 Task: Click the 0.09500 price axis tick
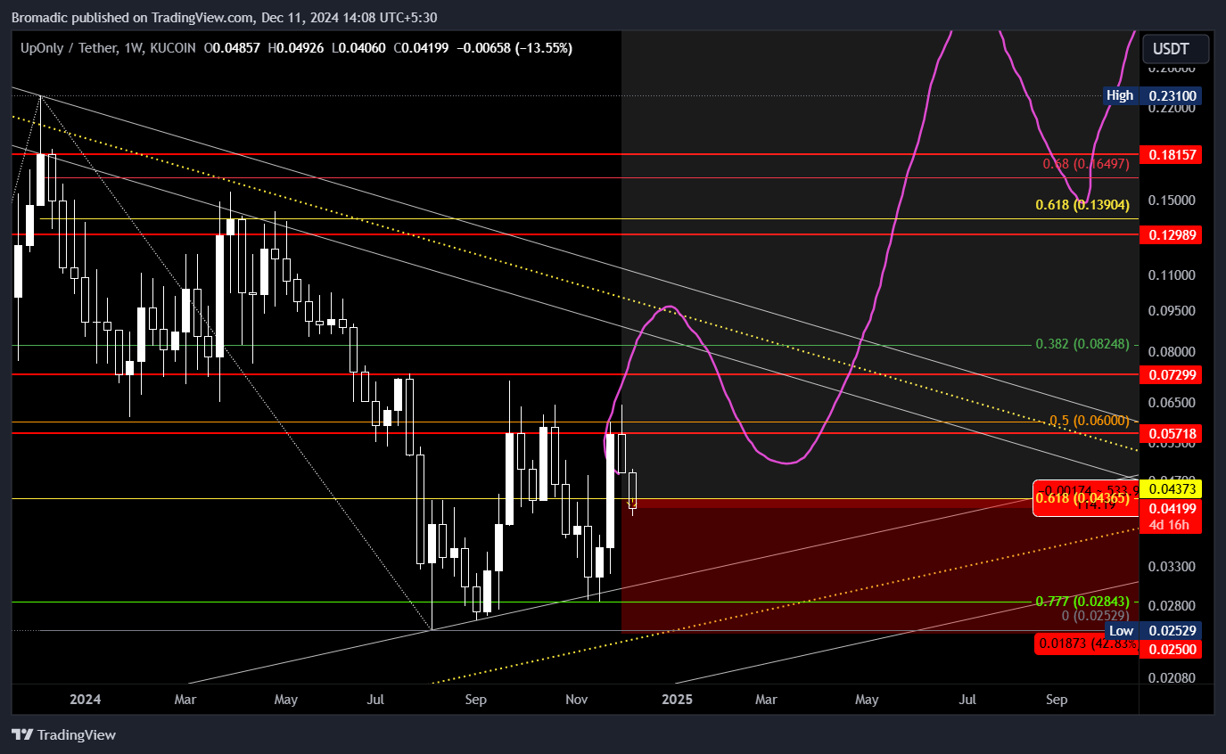(x=1171, y=311)
